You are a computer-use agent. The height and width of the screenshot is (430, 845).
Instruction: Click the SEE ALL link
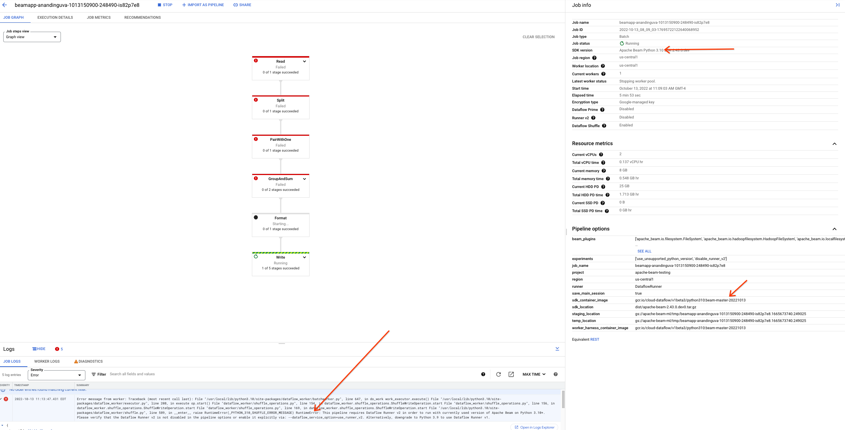click(644, 251)
